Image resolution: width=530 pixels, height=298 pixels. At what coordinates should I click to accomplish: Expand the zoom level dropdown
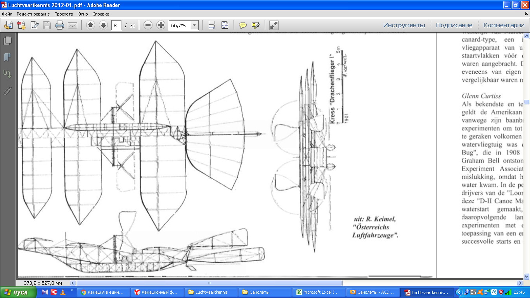(x=194, y=26)
